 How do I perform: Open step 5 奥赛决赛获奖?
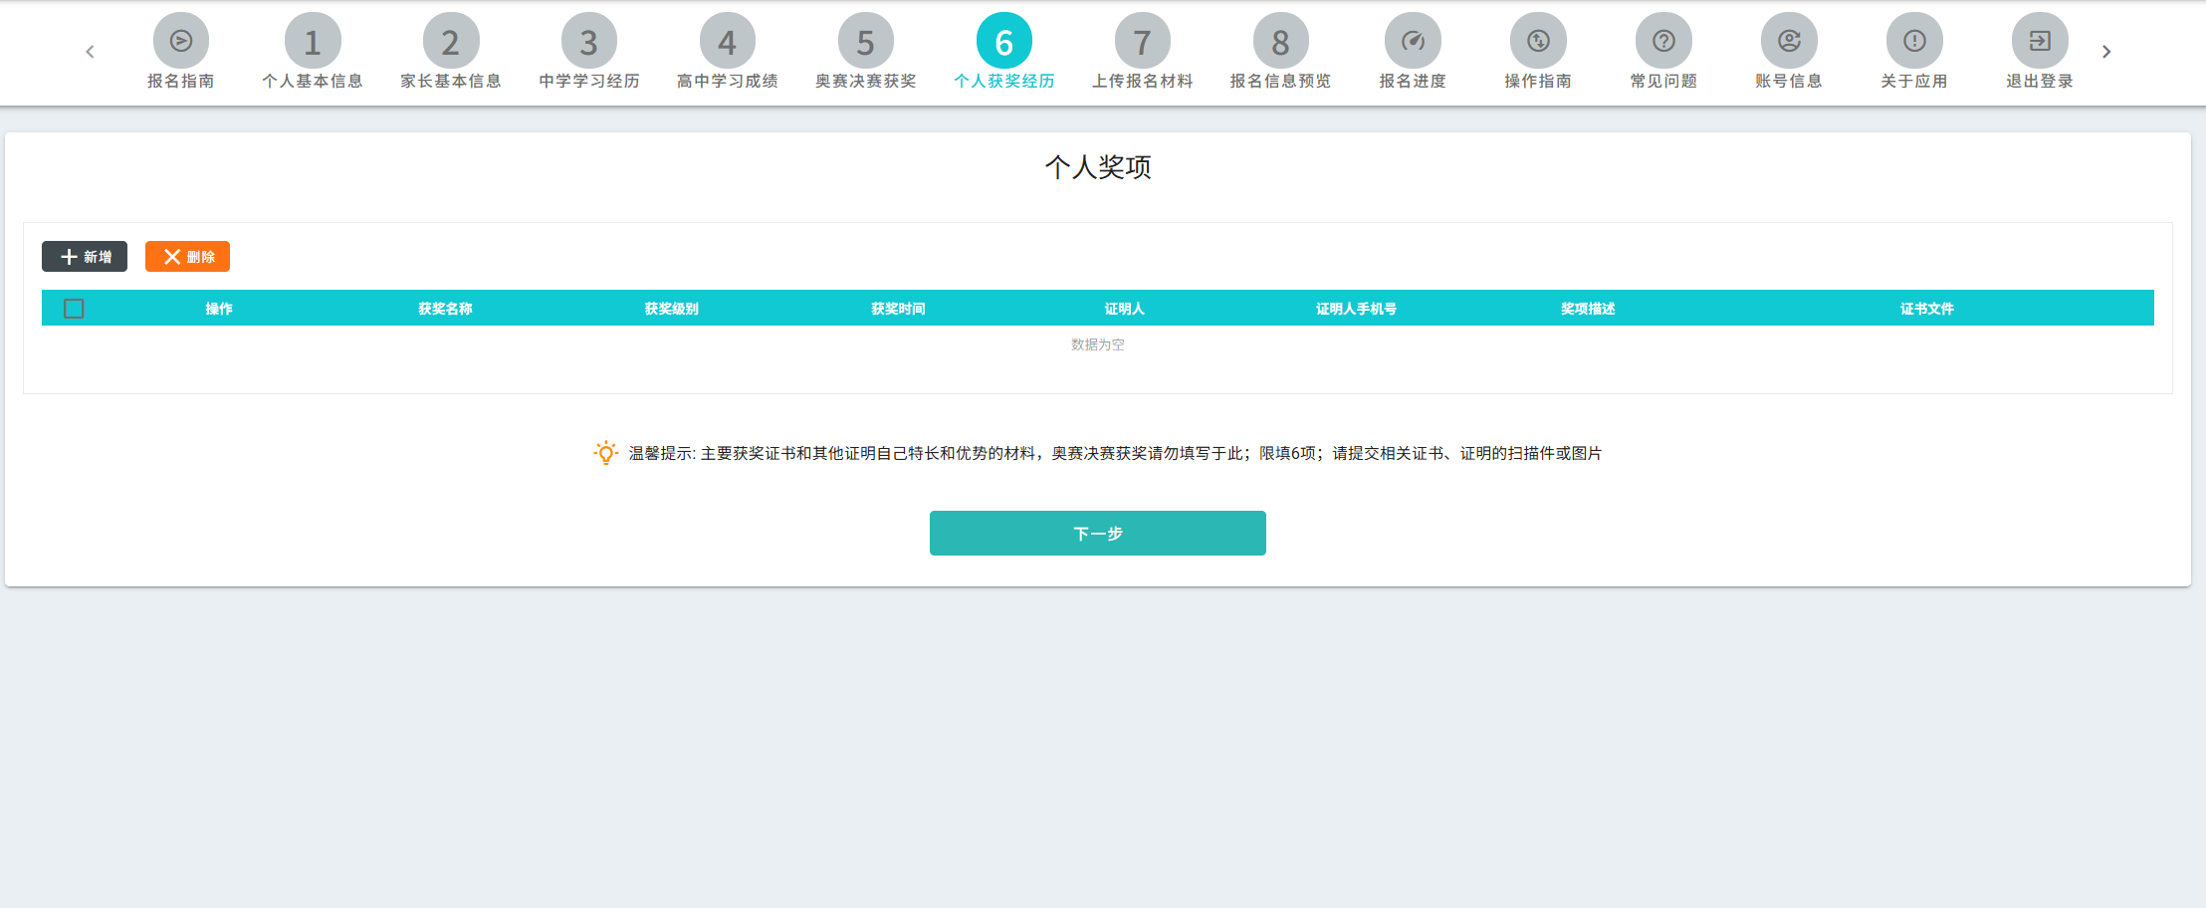[865, 41]
